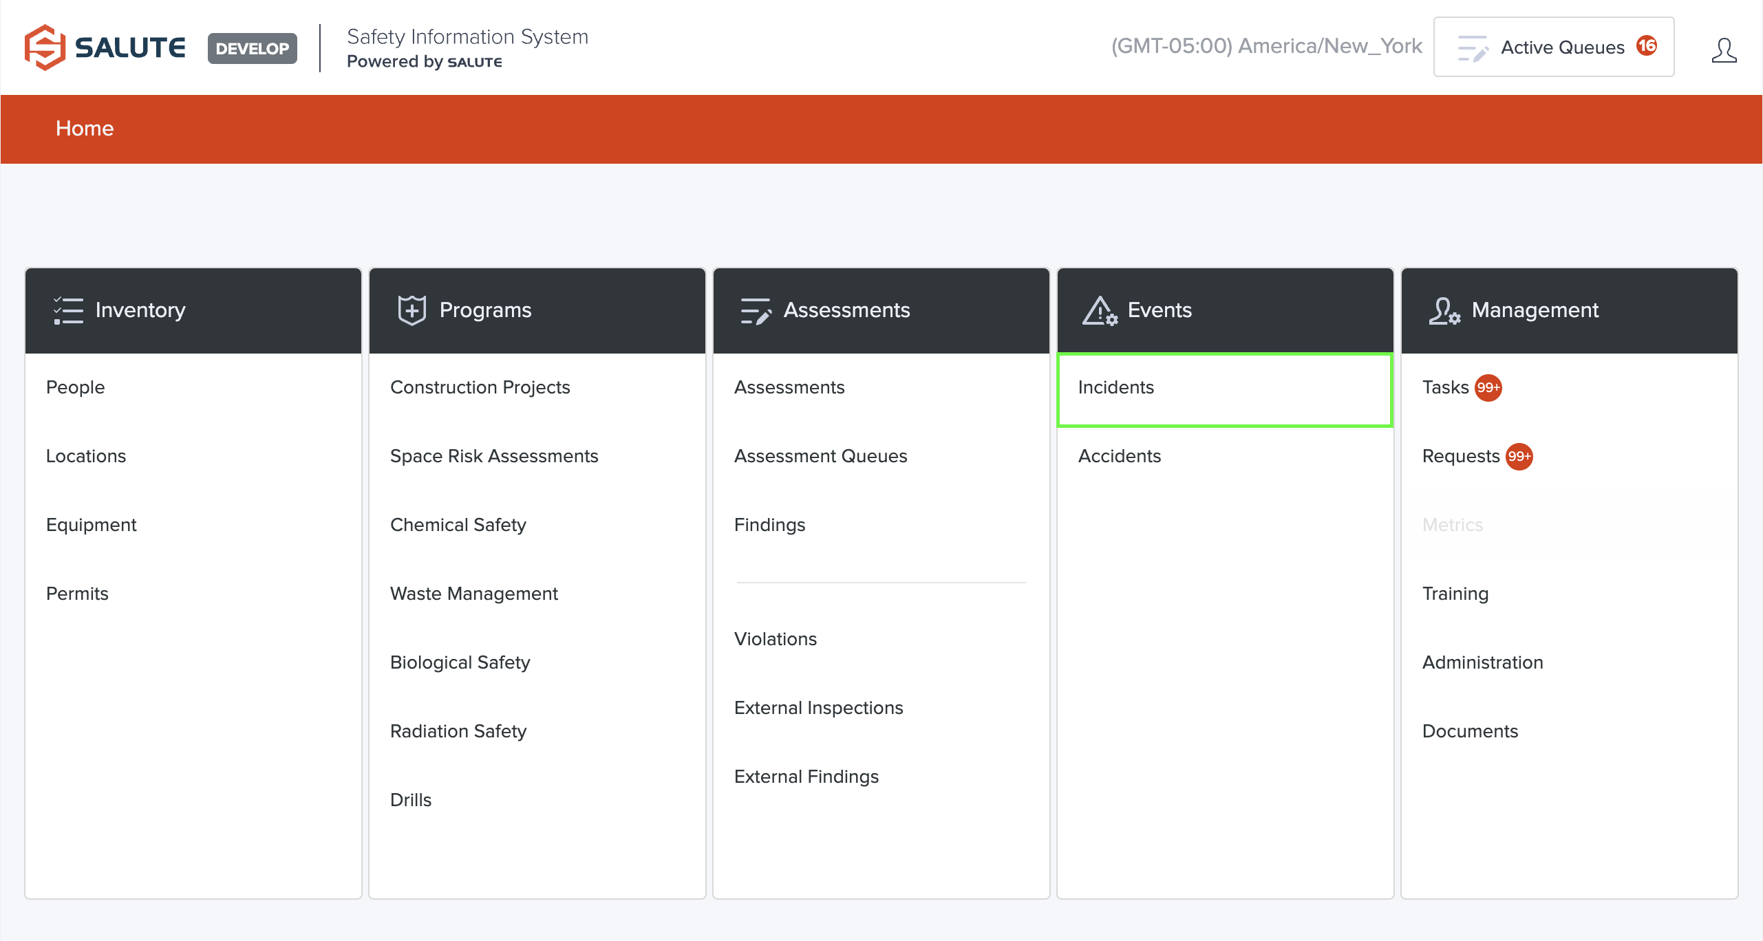Open the Locations link
The image size is (1763, 941).
[x=86, y=456]
